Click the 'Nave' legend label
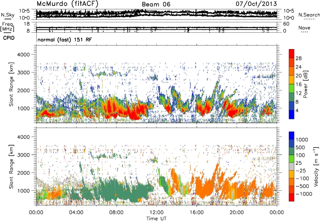The width and height of the screenshot is (320, 221). pos(304,28)
